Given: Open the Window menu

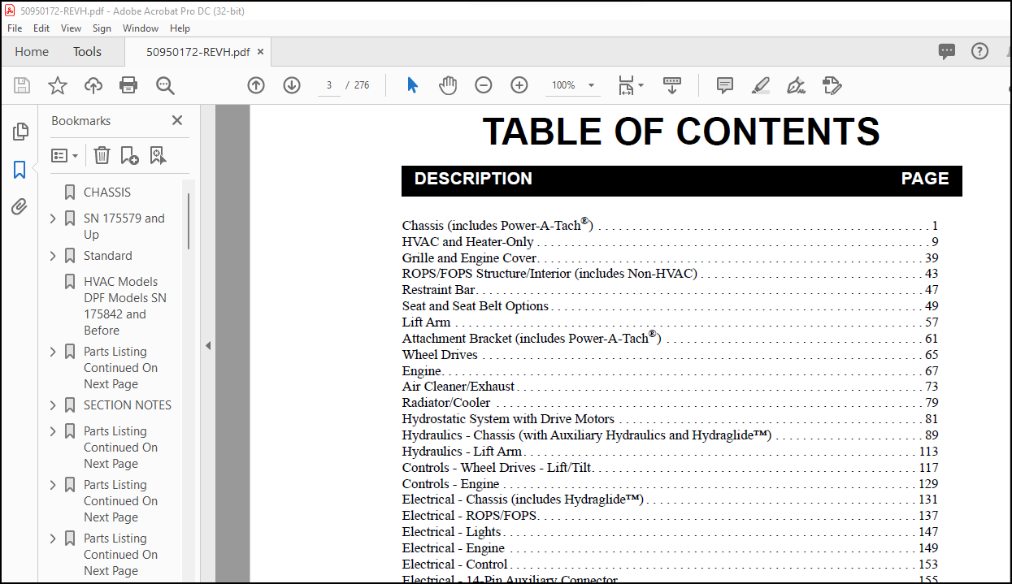Looking at the screenshot, I should [x=141, y=28].
